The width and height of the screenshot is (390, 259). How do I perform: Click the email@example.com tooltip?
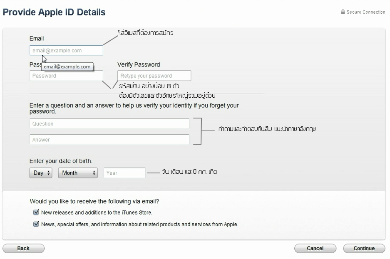tap(67, 67)
